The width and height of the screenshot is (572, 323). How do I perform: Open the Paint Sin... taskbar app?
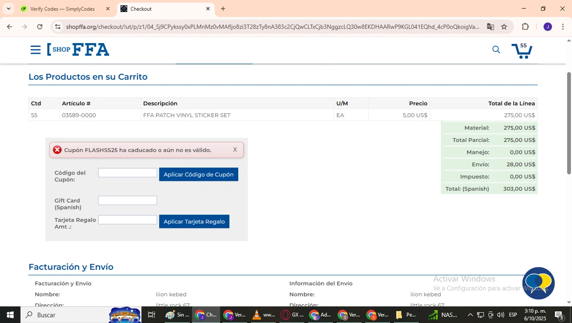tap(178, 315)
